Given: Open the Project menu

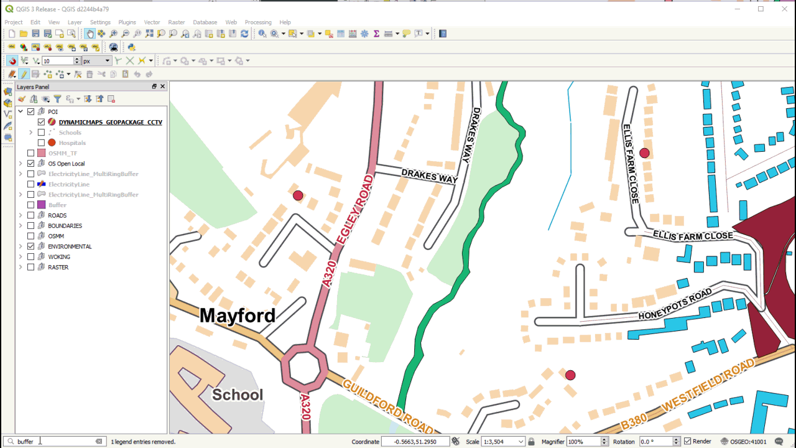Looking at the screenshot, I should 14,22.
